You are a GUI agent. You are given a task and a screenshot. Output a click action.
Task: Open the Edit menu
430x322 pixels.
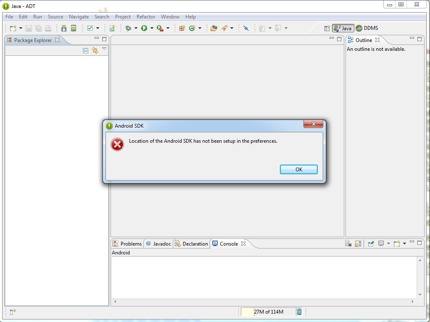pos(23,17)
